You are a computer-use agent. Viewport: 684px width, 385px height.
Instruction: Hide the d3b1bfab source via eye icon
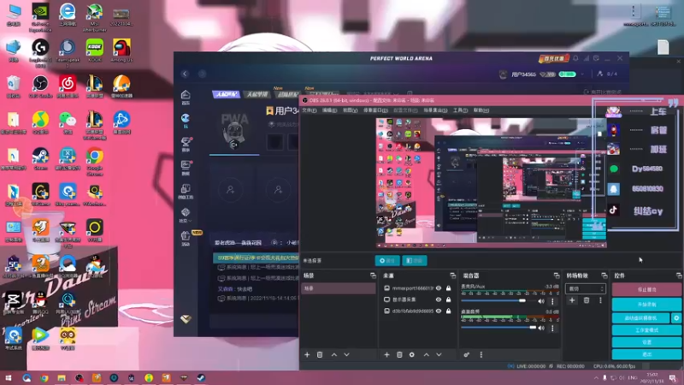click(439, 311)
